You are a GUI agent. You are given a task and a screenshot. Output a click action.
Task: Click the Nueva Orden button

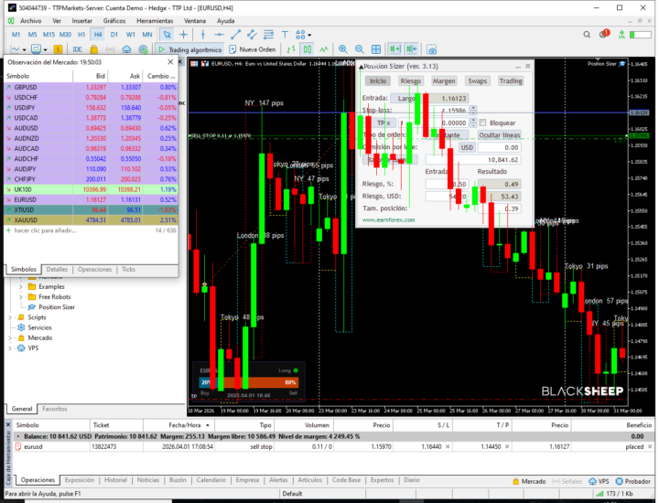[x=253, y=49]
